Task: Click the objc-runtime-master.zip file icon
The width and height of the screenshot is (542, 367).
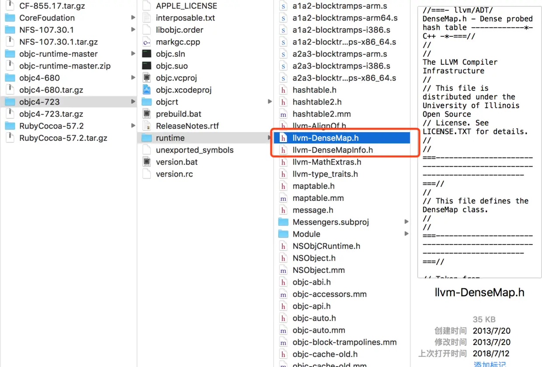Action: click(10, 66)
